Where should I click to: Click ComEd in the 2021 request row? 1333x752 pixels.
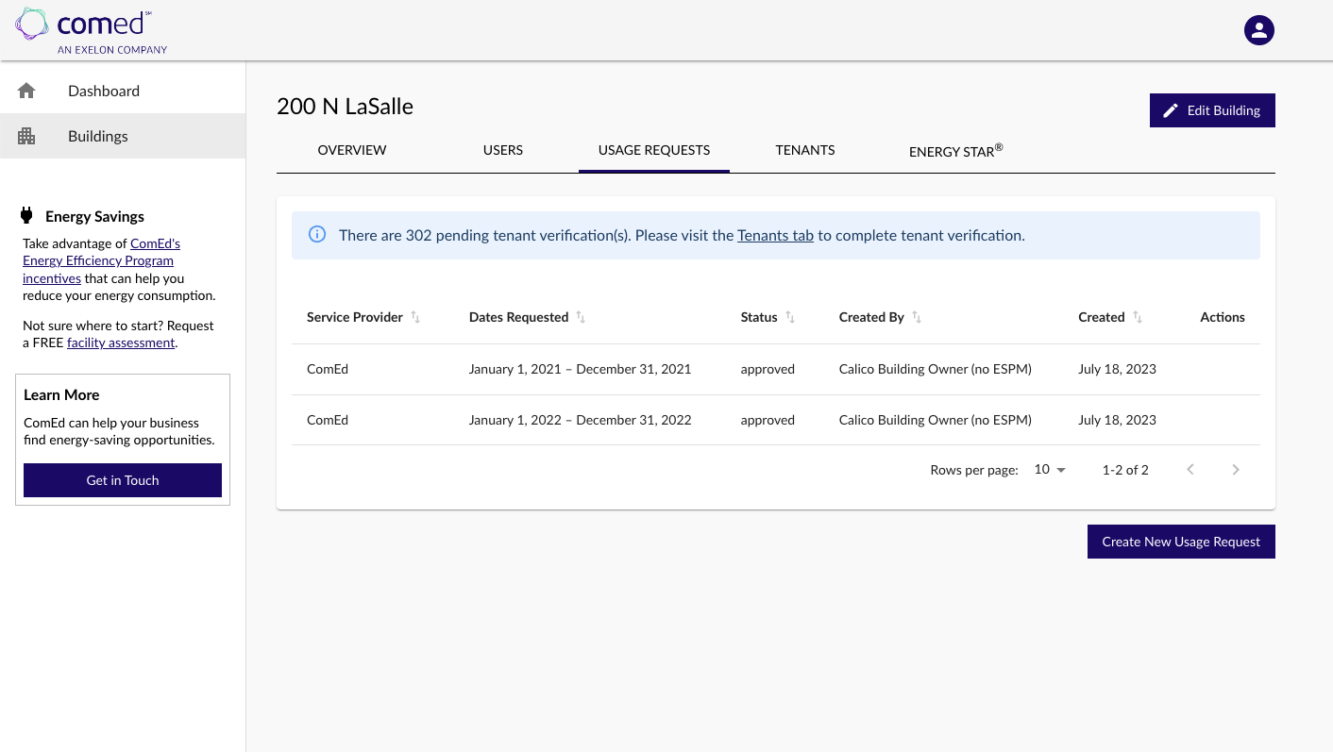click(328, 369)
